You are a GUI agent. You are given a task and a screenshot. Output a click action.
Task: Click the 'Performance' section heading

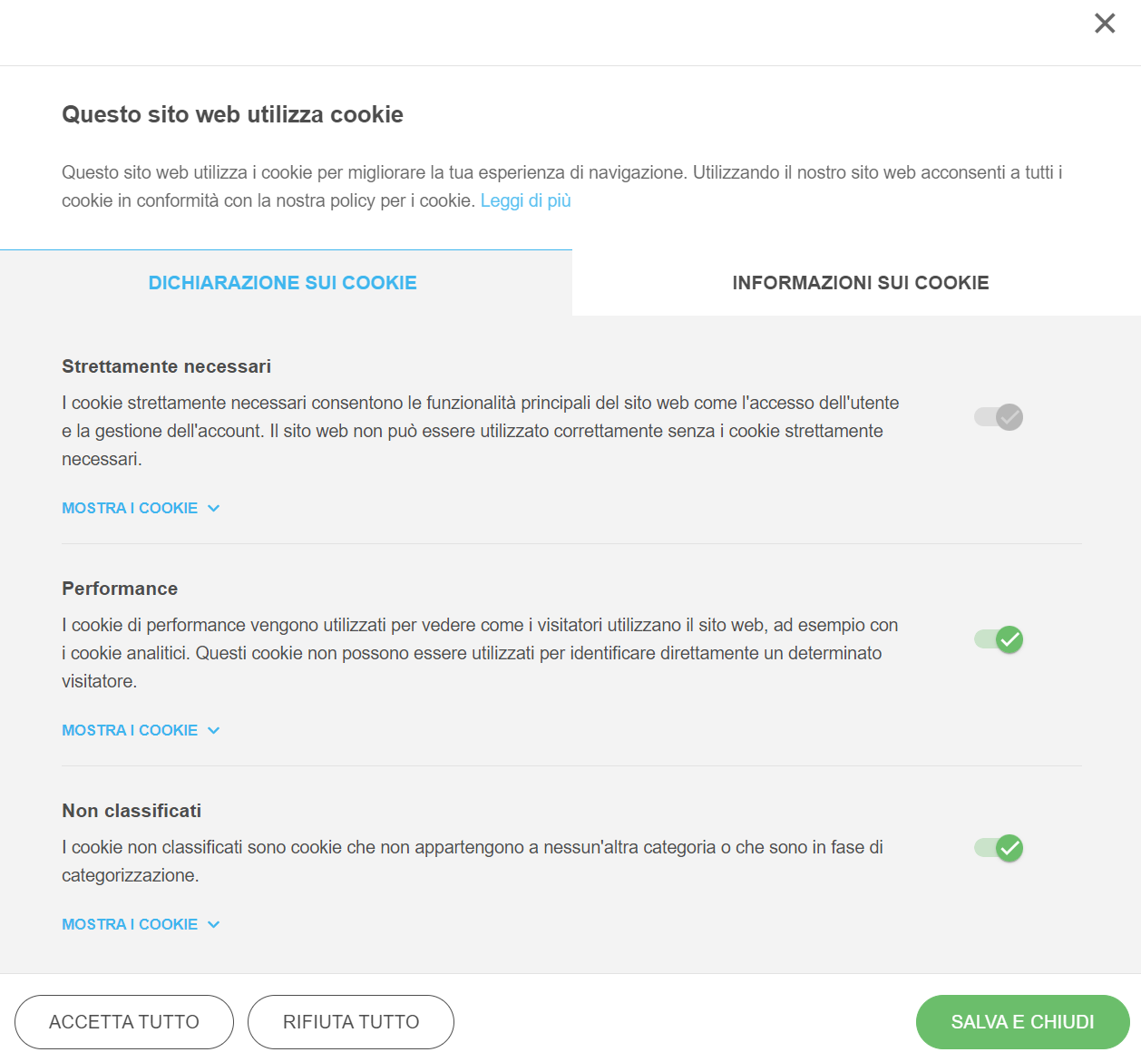coord(120,589)
